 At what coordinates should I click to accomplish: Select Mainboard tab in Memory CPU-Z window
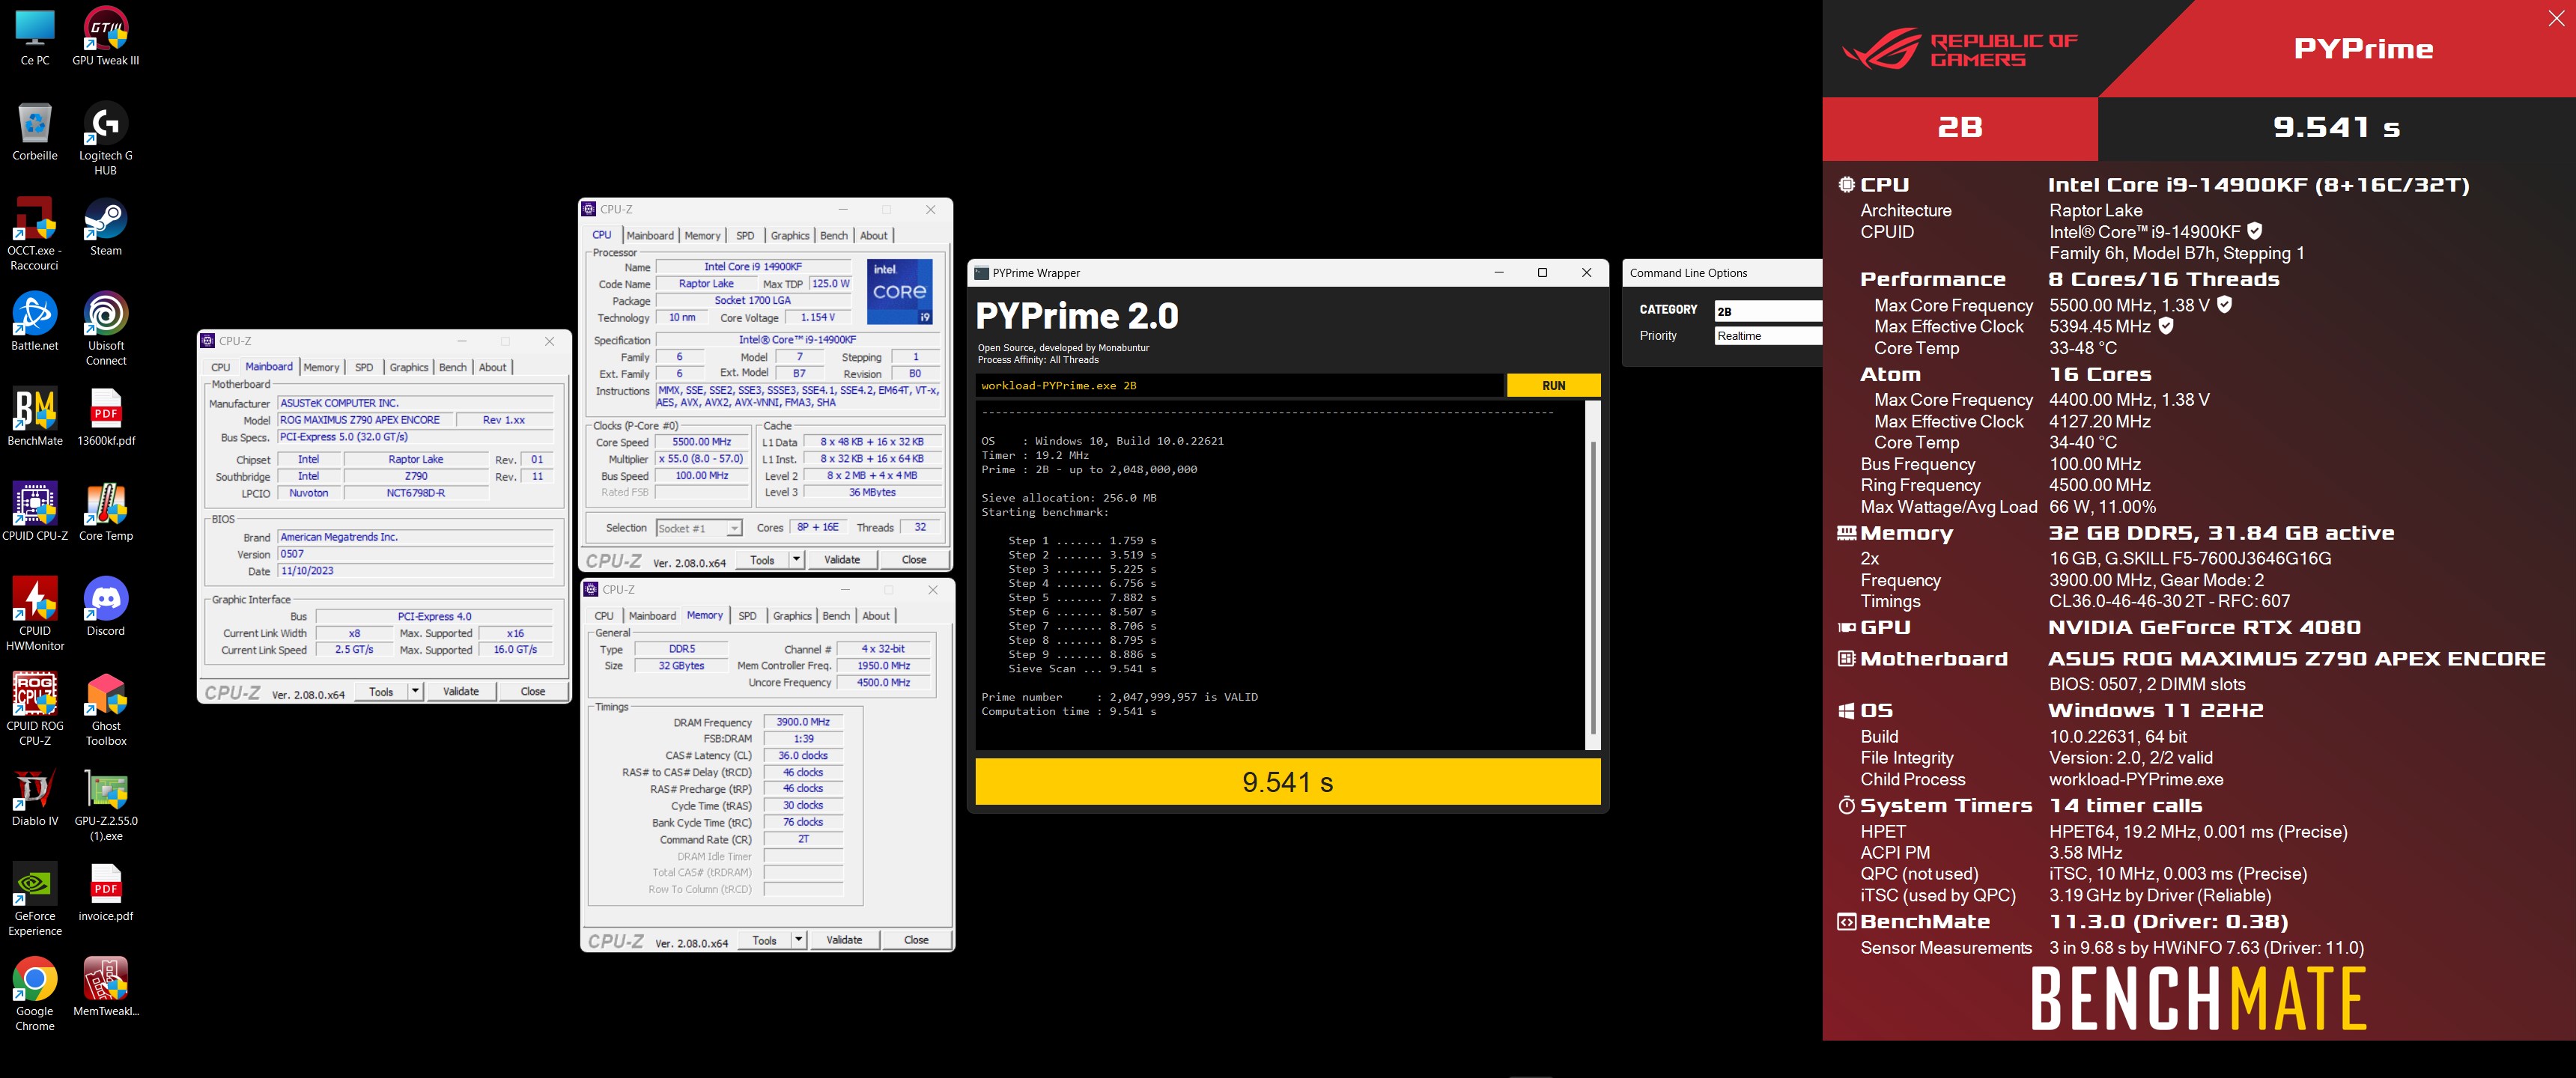(x=652, y=616)
